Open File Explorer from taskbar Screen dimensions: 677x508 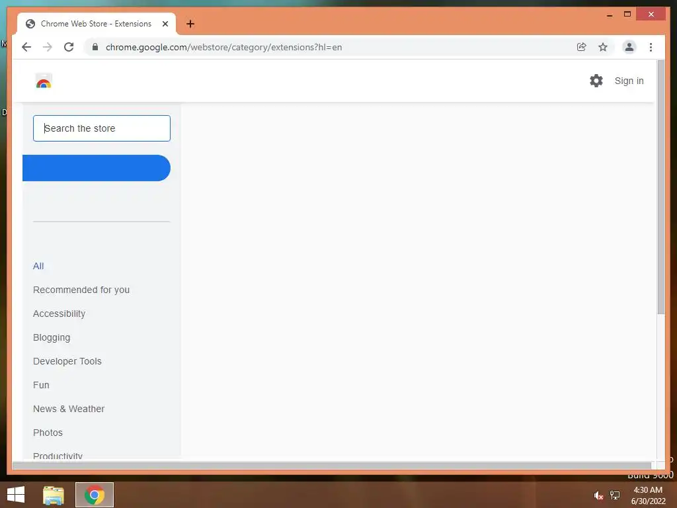54,495
